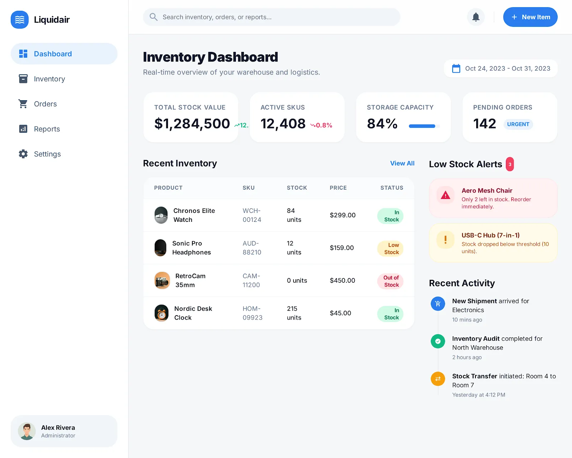Viewport: 572px width, 458px height.
Task: Open the Orders page
Action: click(64, 104)
